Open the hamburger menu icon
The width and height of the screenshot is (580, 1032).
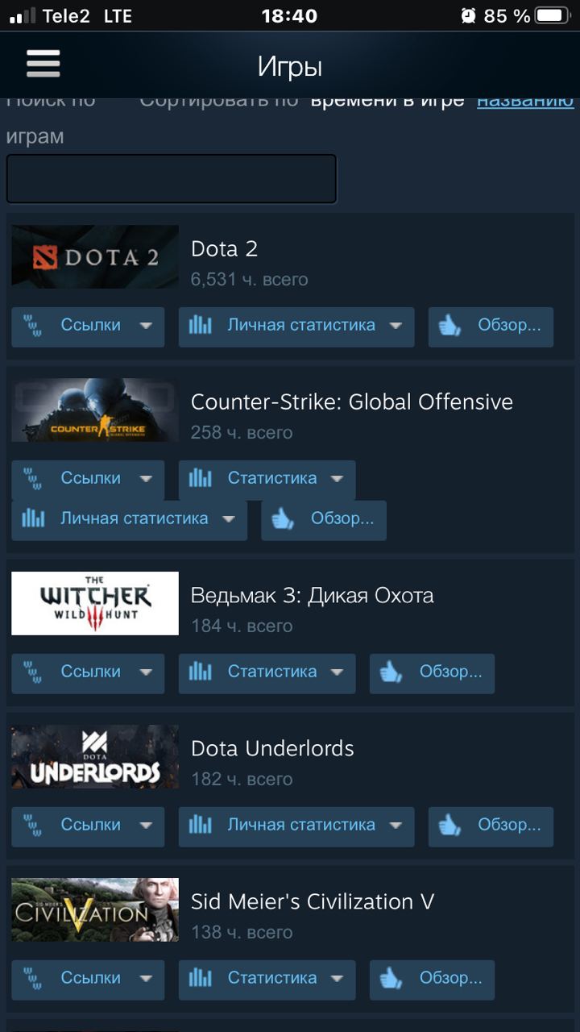[43, 64]
